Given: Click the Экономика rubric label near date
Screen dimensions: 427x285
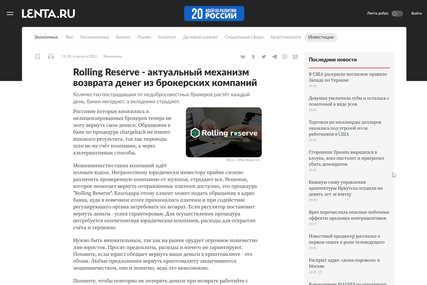Looking at the screenshot, I should tap(112, 57).
